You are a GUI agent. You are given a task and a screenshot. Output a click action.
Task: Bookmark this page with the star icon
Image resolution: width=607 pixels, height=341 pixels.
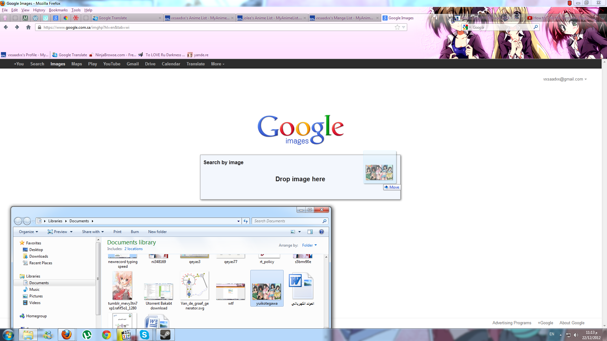pyautogui.click(x=397, y=27)
